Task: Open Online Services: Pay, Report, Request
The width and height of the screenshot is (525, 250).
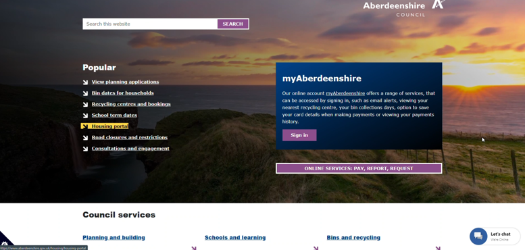Action: coord(359,168)
